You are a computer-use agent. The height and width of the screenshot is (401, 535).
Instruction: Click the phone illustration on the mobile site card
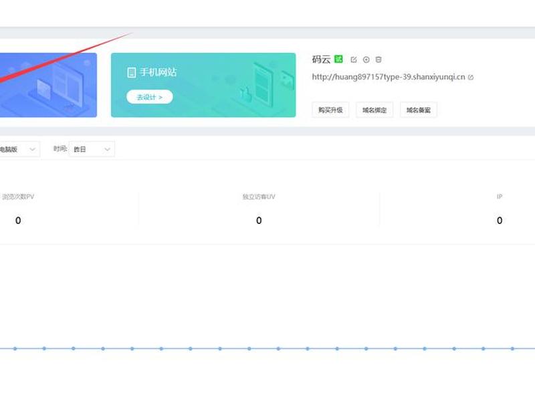(x=263, y=84)
